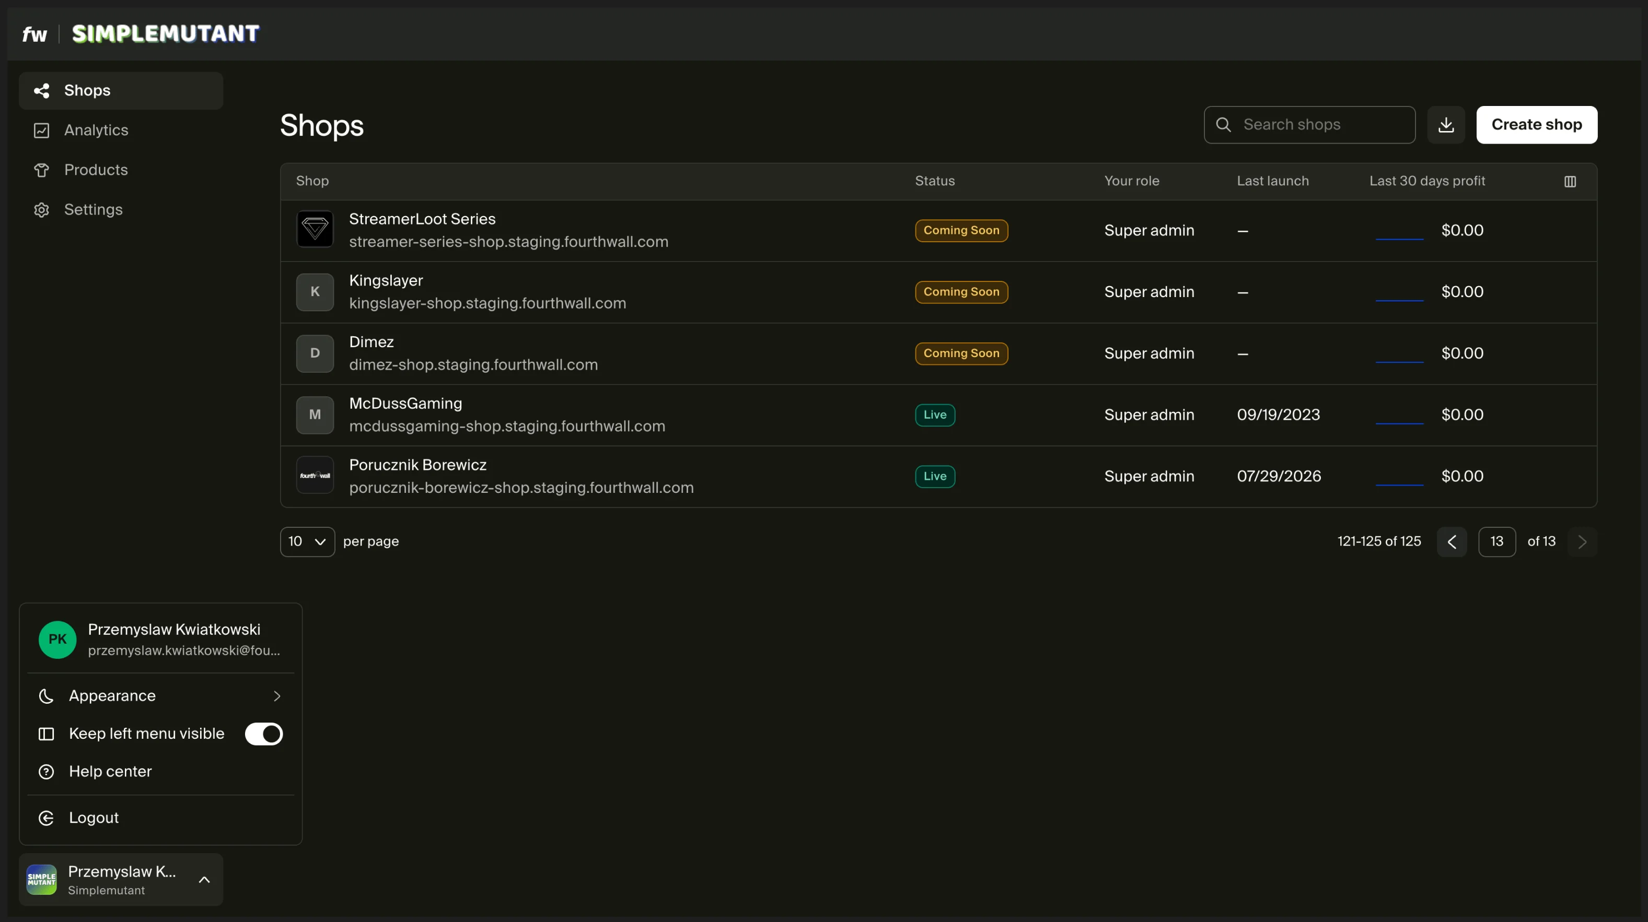
Task: Open the Porucznik Borewicz shop name
Action: tap(418, 465)
